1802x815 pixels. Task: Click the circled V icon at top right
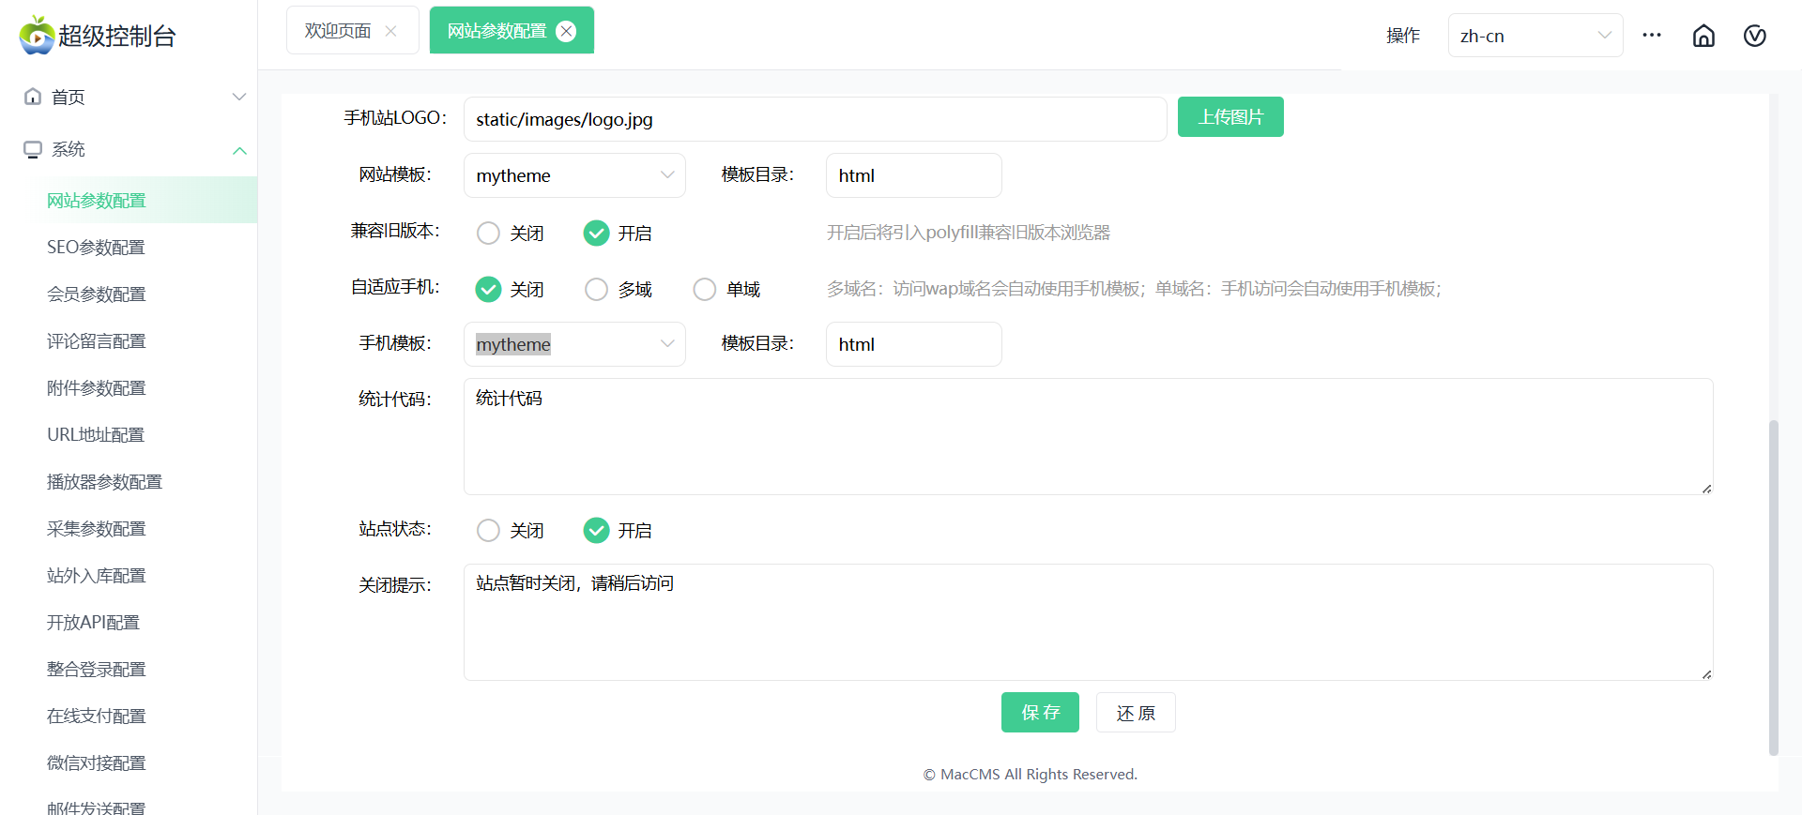1755,36
